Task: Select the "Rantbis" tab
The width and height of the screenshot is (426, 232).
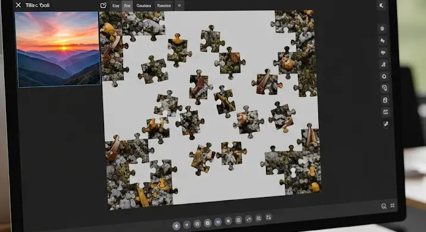Action: (x=164, y=6)
